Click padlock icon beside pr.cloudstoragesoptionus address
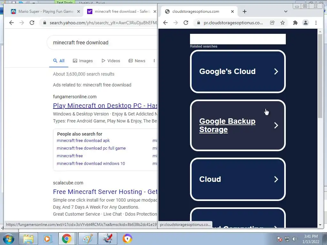The width and height of the screenshot is (327, 245). point(199,23)
